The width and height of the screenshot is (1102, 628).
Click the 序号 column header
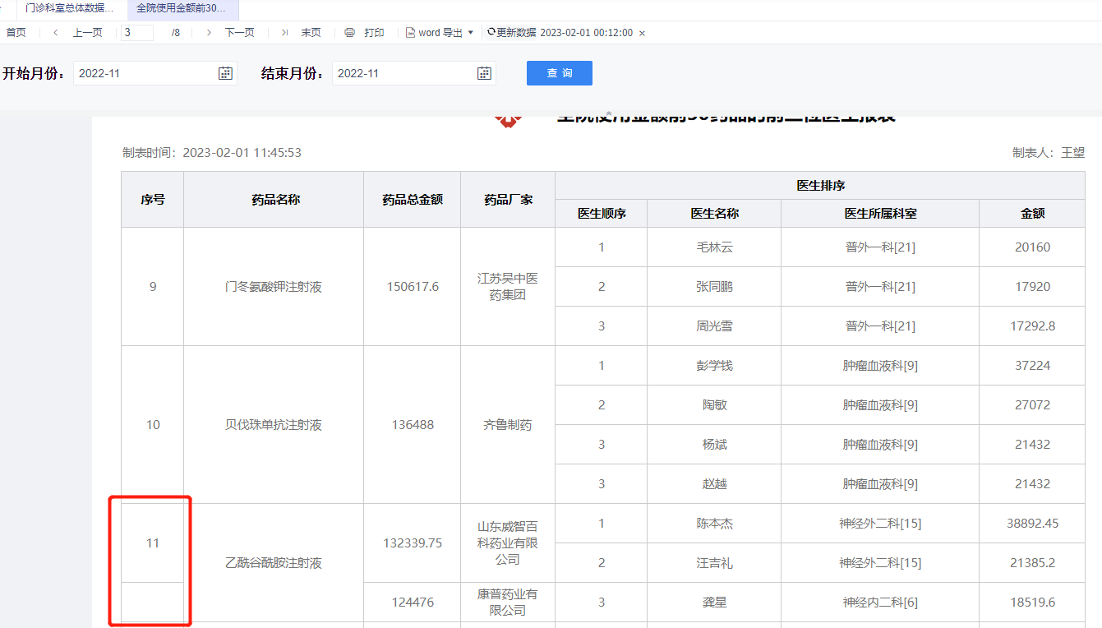pyautogui.click(x=152, y=199)
